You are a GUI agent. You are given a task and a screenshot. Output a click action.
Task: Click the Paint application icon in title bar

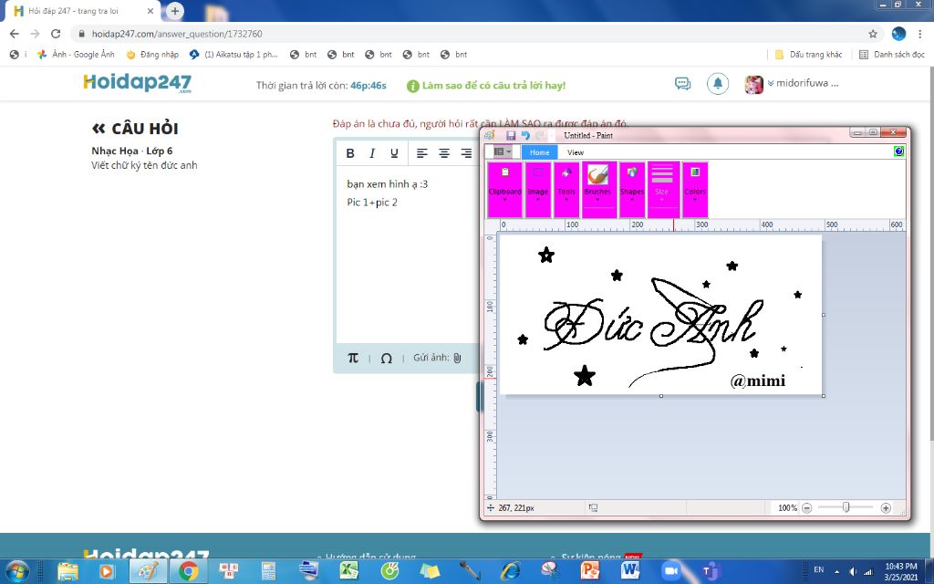(489, 135)
